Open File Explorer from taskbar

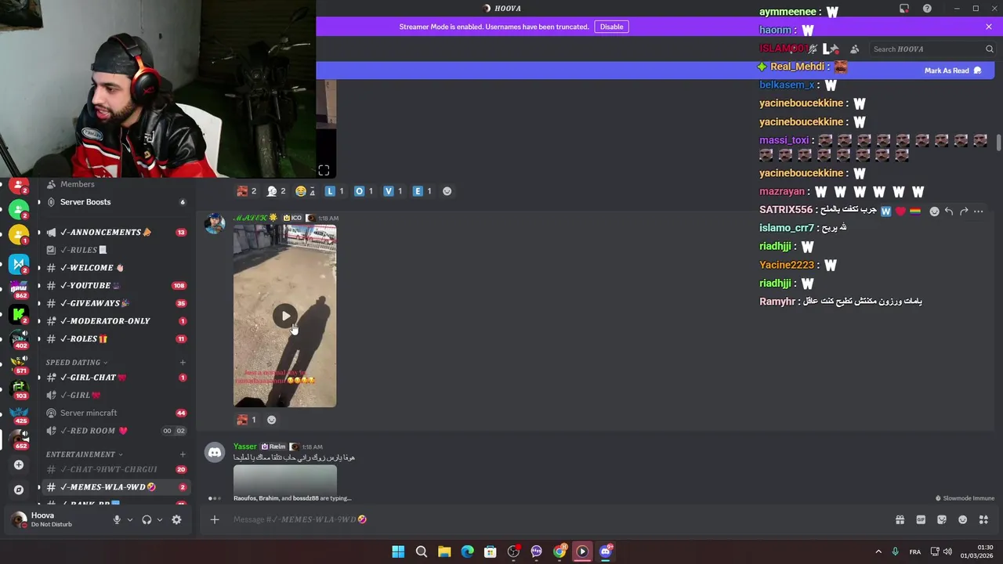[444, 551]
